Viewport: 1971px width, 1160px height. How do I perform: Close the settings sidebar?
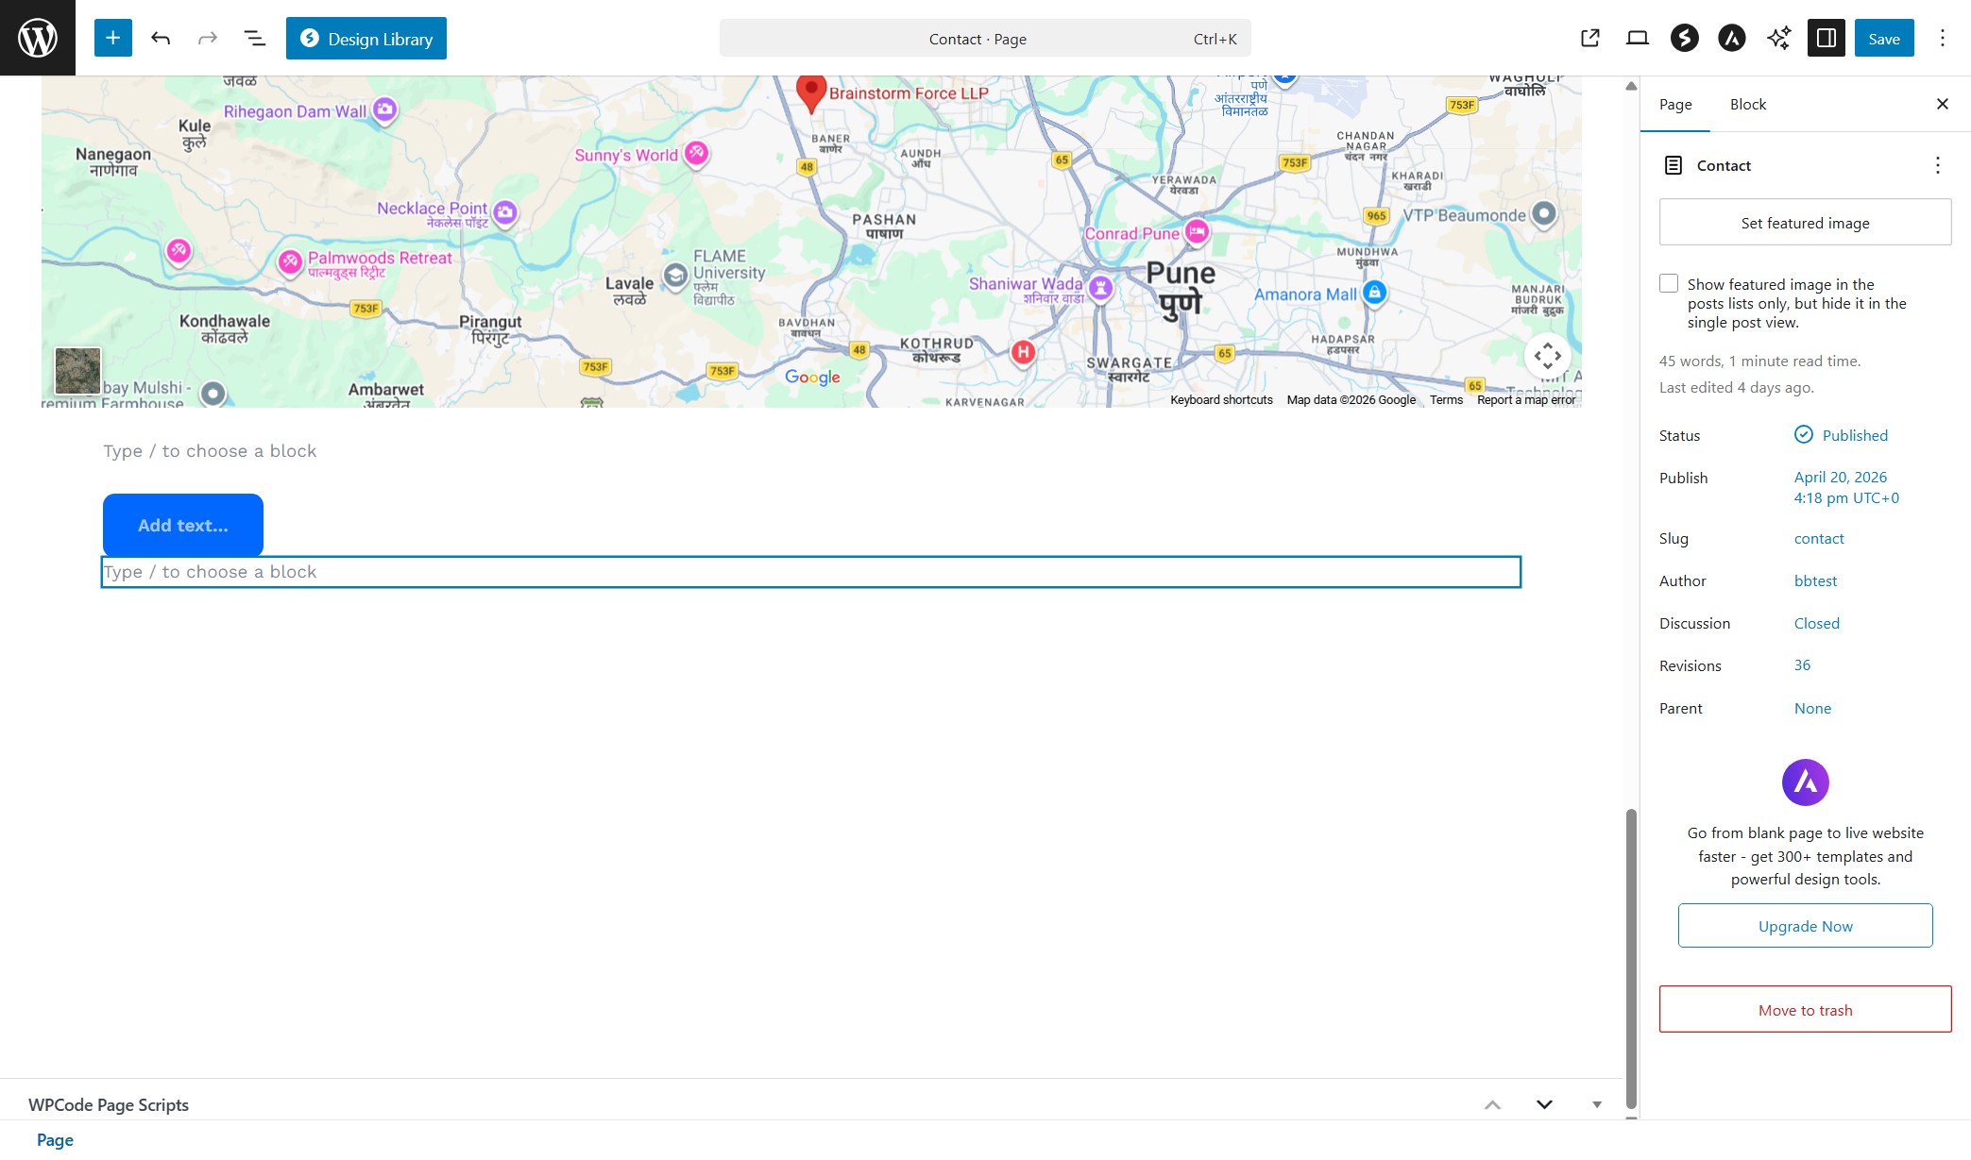(x=1943, y=104)
